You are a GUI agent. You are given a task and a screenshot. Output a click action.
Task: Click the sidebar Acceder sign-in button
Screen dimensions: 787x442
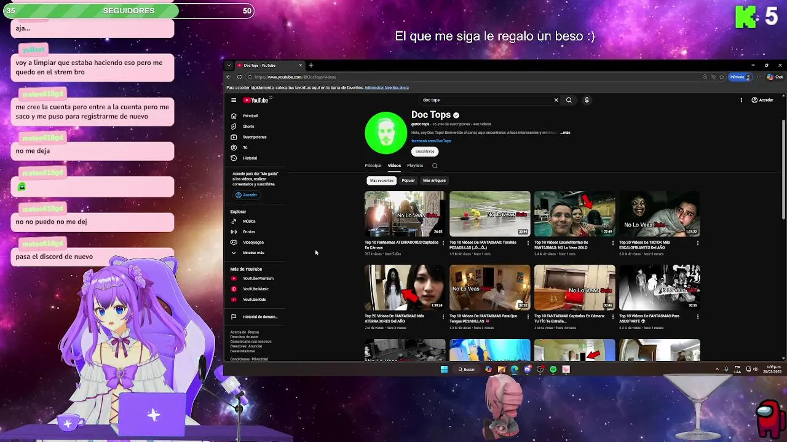tap(247, 195)
